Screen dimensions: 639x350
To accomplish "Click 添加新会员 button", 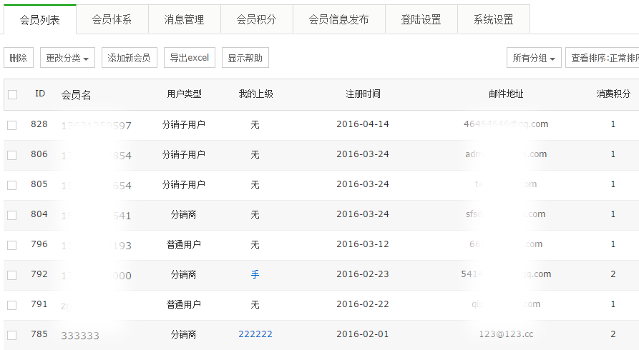I will coord(129,58).
